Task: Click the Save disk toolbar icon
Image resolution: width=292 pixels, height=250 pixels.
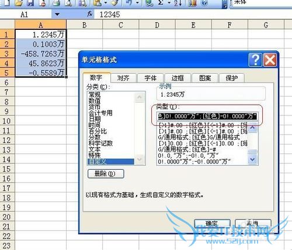Action: coord(30,3)
